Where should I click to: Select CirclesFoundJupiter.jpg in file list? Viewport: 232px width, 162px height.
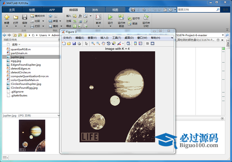pyautogui.click(x=26, y=84)
